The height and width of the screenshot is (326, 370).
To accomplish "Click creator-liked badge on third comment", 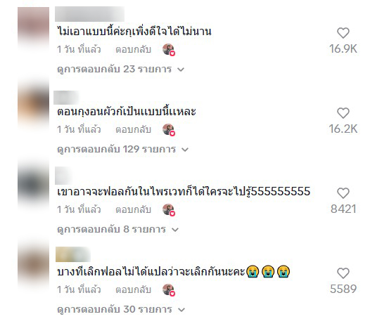I will (169, 210).
